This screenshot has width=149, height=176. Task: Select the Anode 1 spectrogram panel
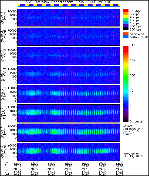click(69, 18)
